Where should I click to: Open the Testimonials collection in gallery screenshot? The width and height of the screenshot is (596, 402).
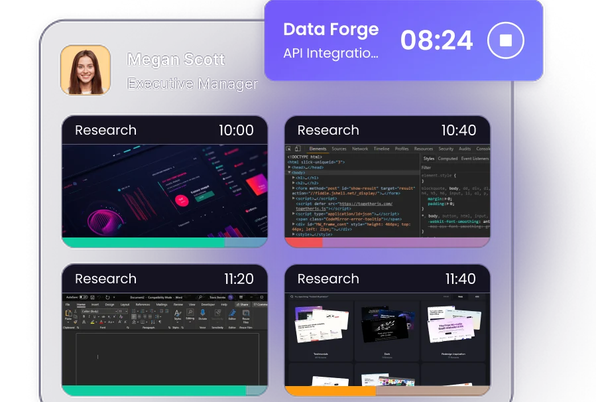pyautogui.click(x=321, y=331)
